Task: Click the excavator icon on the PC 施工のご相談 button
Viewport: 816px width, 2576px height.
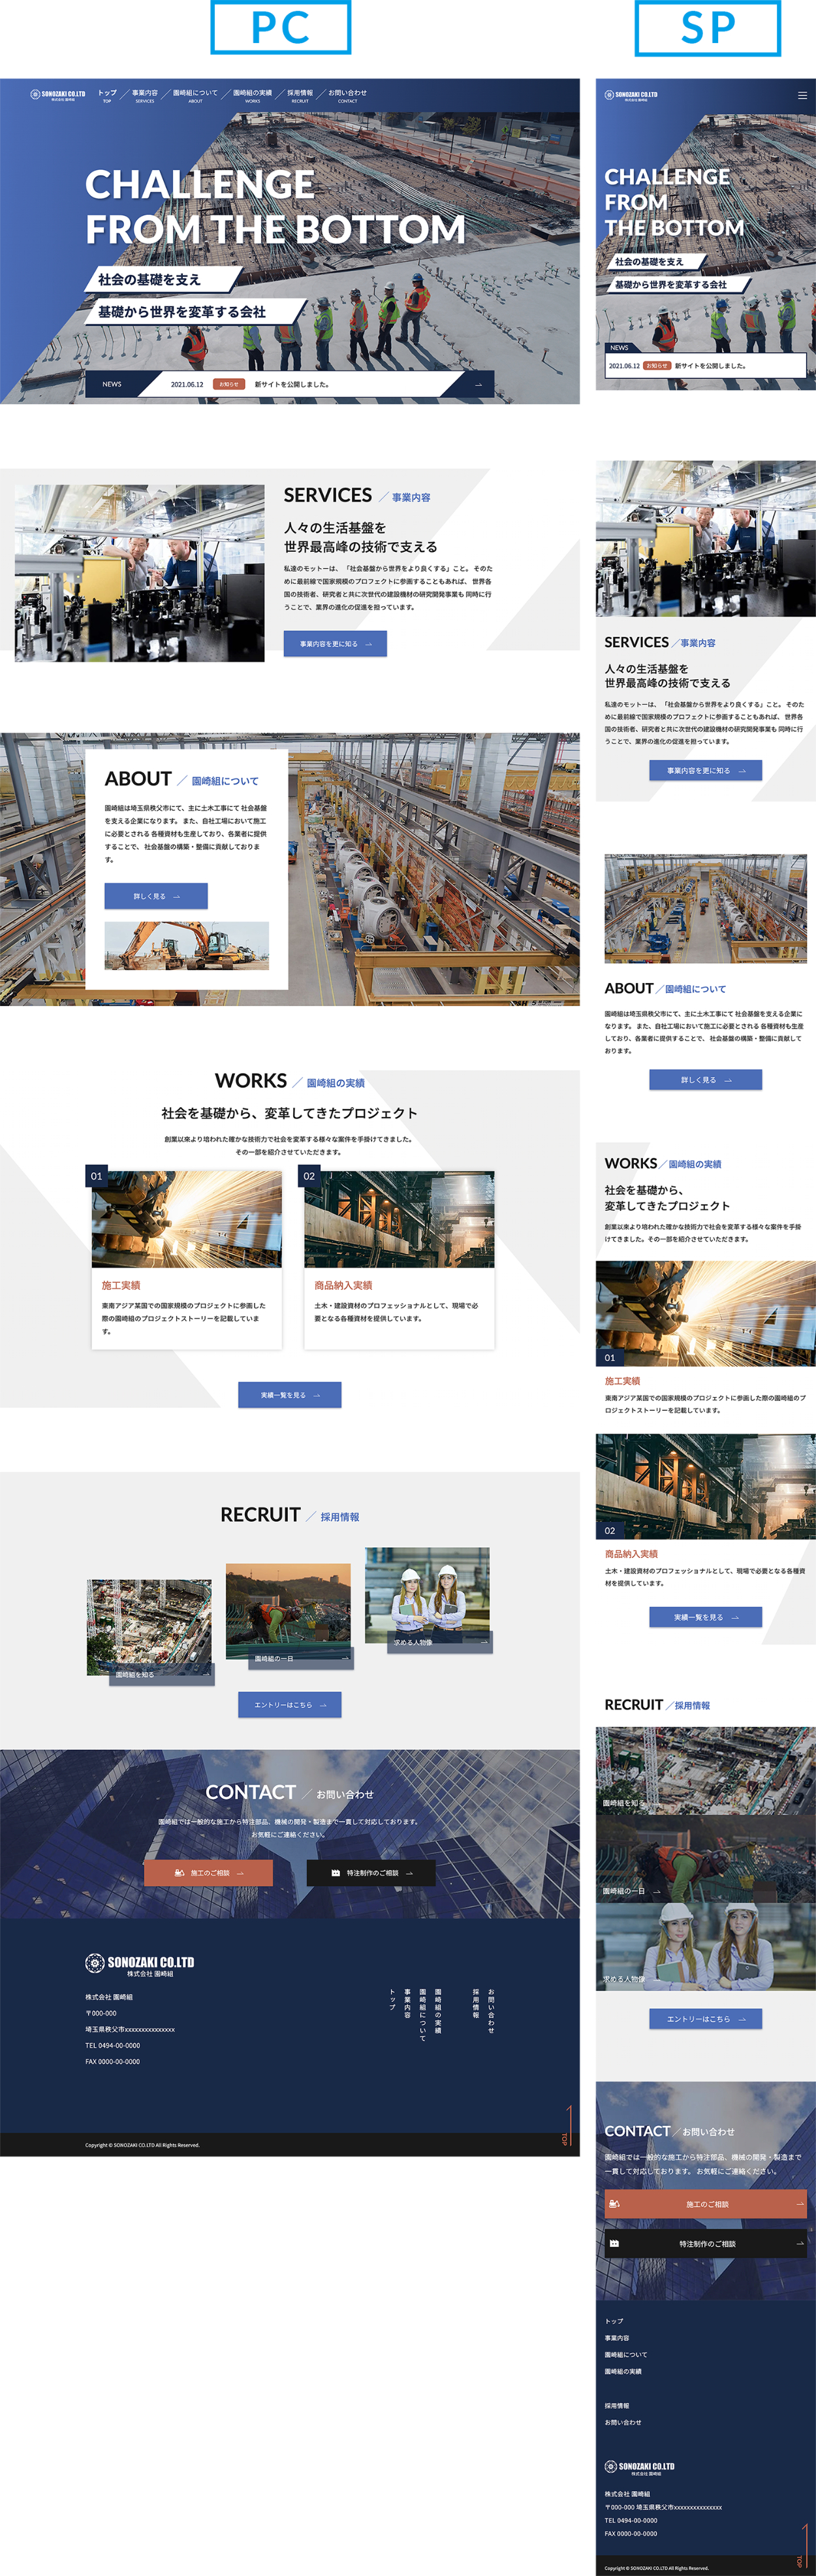Action: [x=179, y=1873]
